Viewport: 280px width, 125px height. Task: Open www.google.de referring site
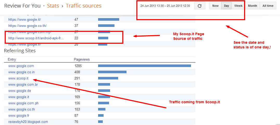pyautogui.click(x=20, y=91)
